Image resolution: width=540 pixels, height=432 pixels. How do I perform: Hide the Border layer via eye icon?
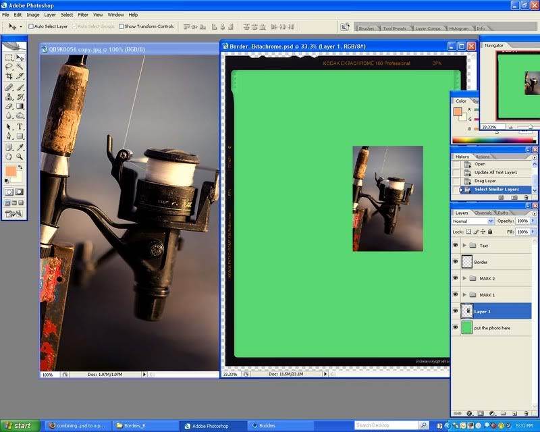coord(455,262)
